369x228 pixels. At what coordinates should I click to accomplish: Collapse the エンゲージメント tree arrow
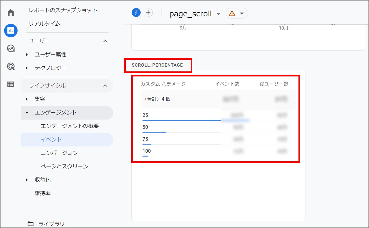[27, 113]
